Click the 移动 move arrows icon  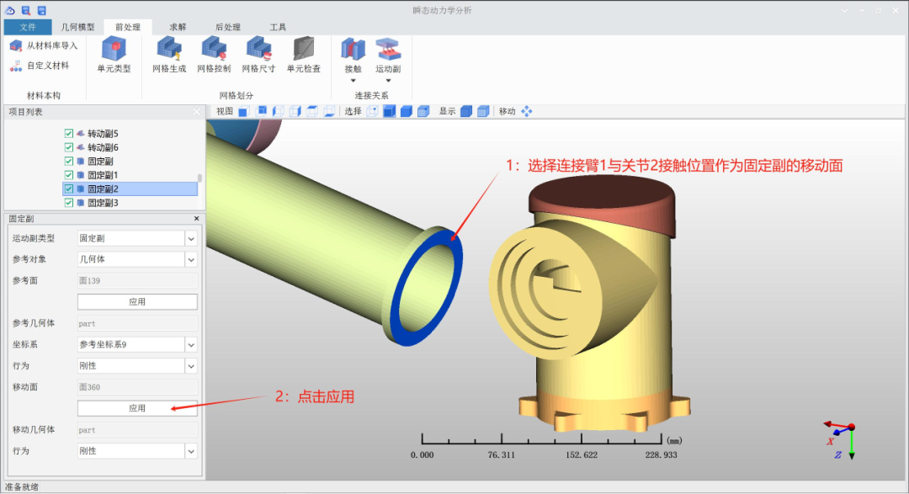pos(526,111)
